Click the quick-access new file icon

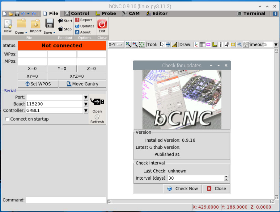click(5, 14)
